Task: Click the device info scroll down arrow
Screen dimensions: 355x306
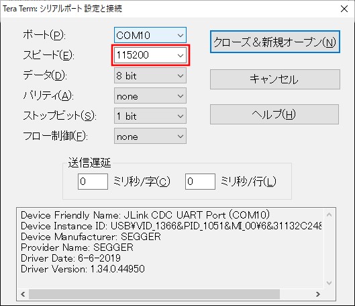Action: click(329, 283)
